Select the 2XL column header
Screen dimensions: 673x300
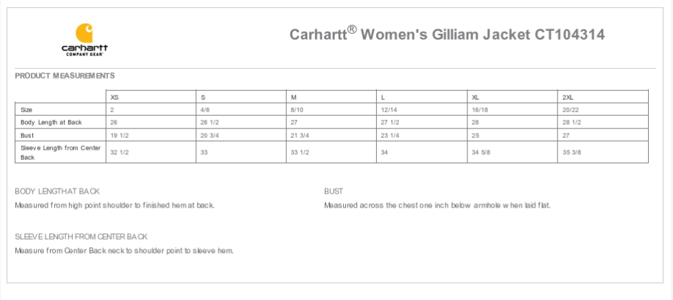(x=567, y=97)
